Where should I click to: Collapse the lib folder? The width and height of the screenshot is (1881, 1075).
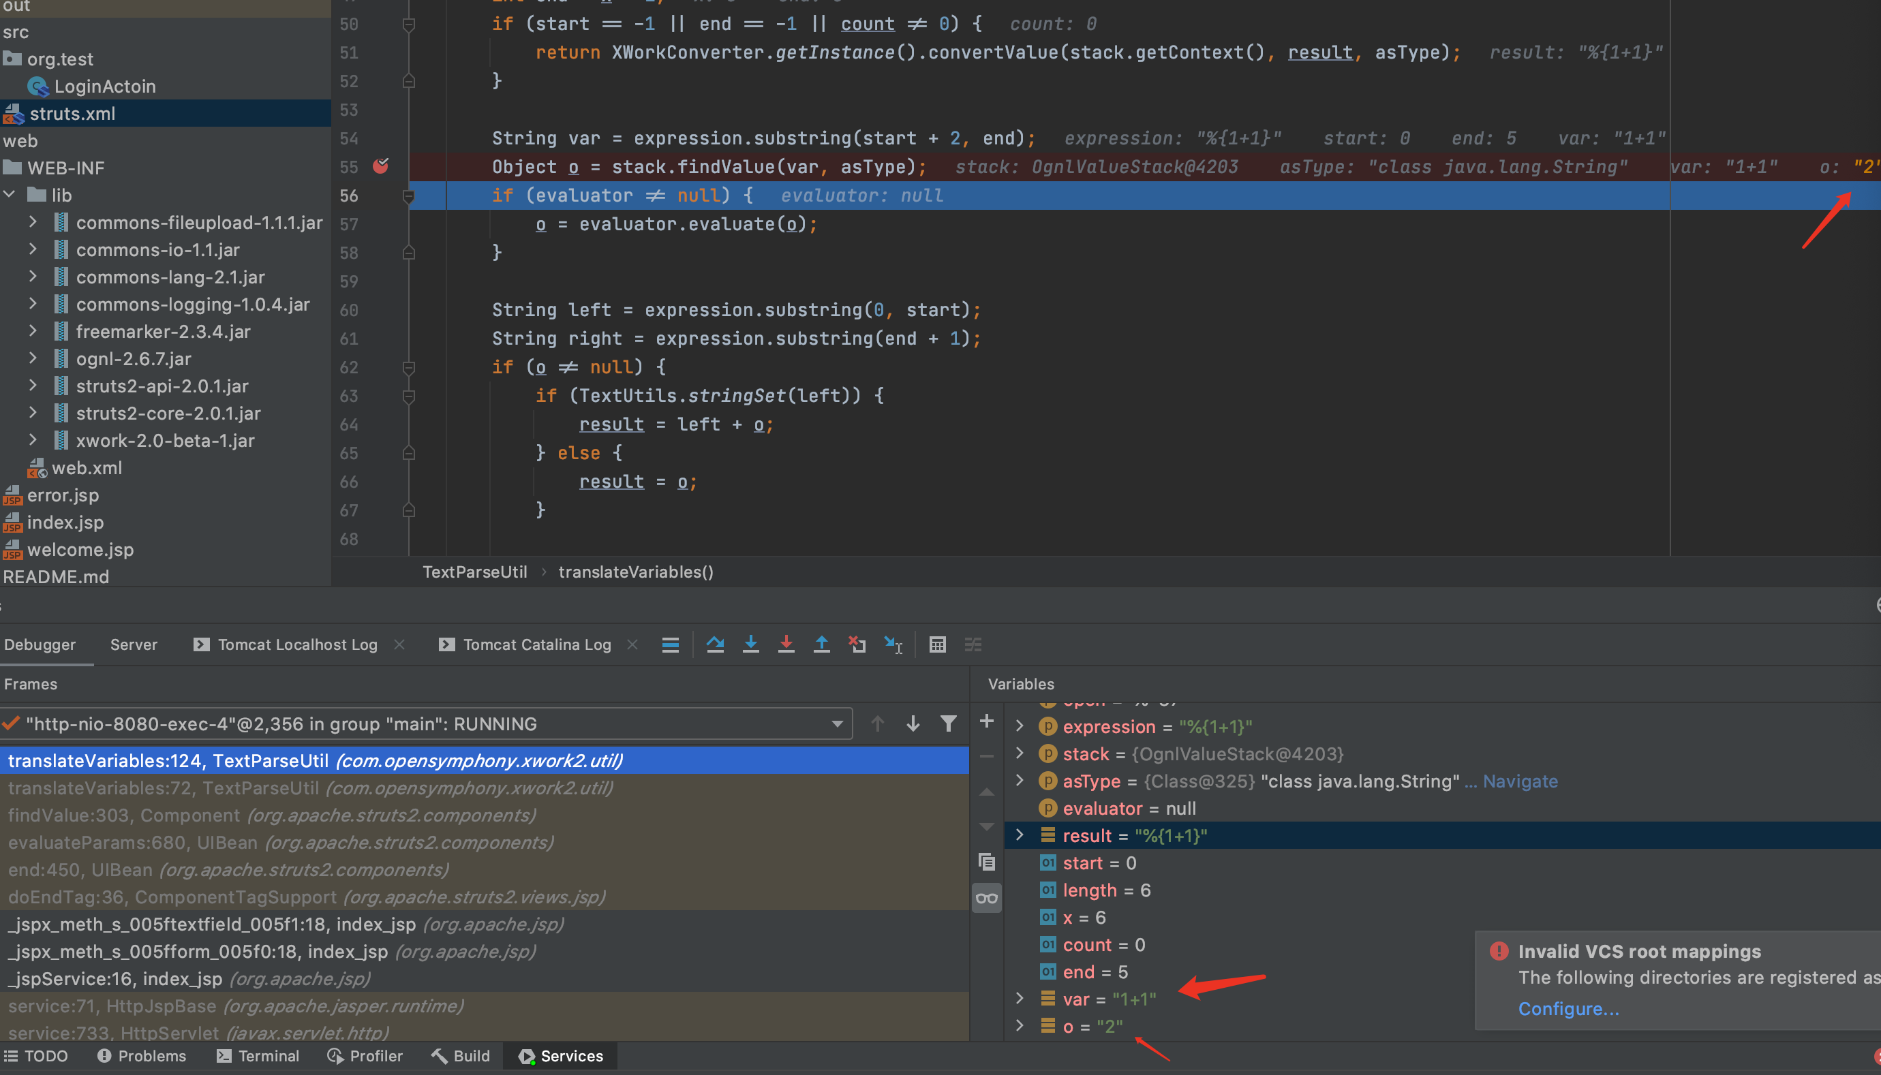(x=10, y=195)
